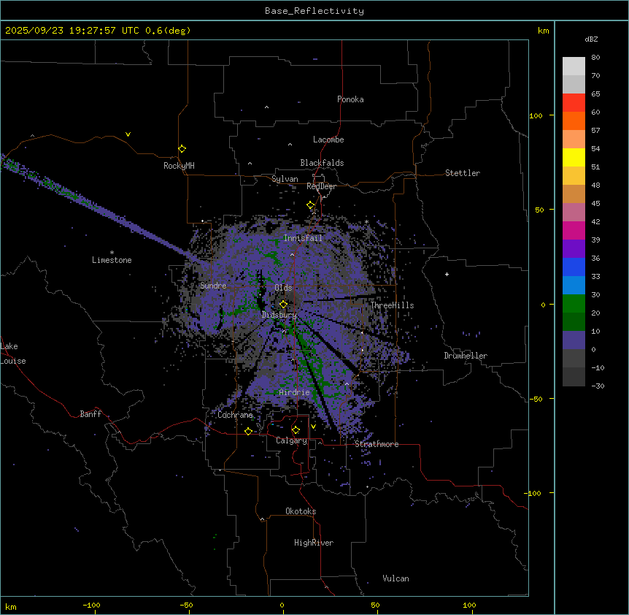Select the yellow diamond marker above Calgary label
The width and height of the screenshot is (629, 615).
pyautogui.click(x=296, y=429)
